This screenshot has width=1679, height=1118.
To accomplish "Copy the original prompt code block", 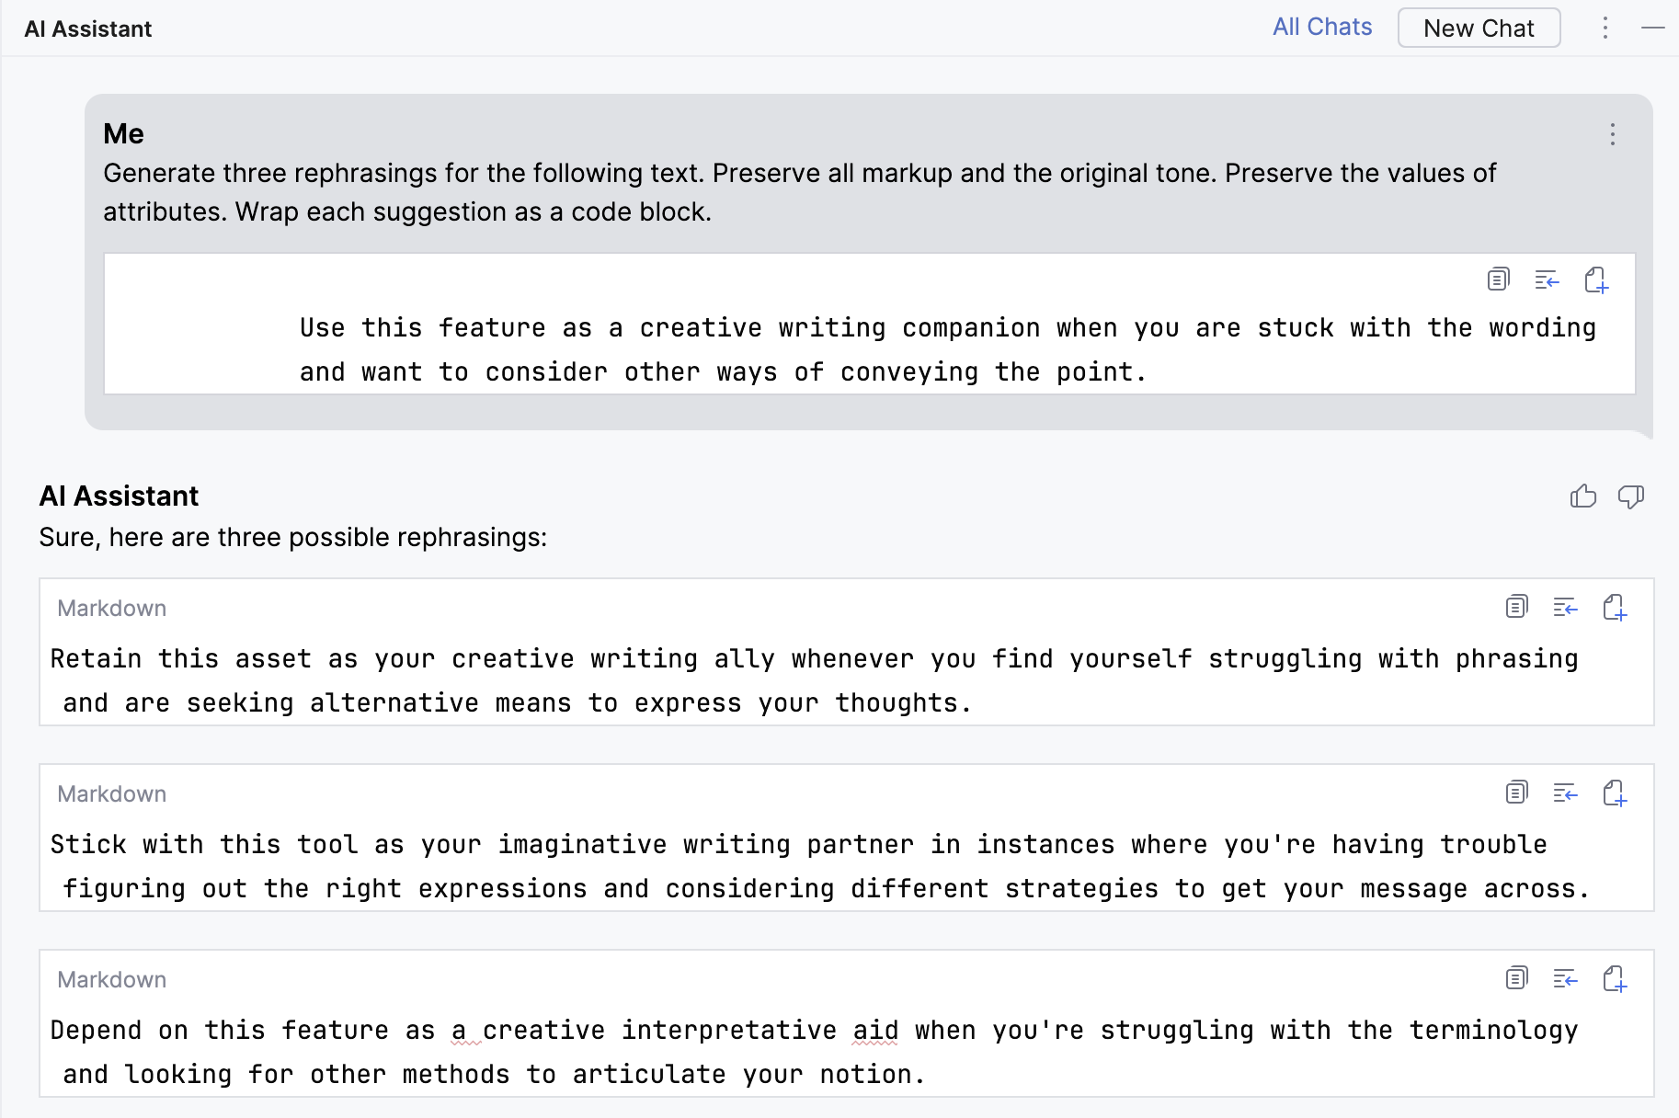I will click(1498, 279).
